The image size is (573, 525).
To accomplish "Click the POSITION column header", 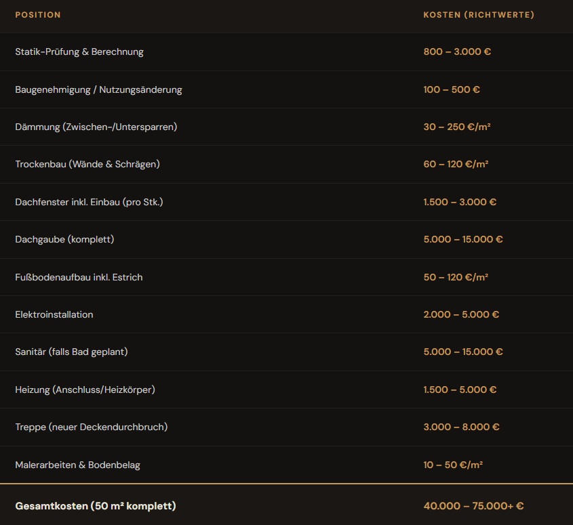I will 38,15.
